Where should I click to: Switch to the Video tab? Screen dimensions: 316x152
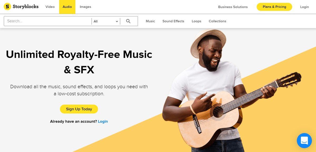coord(50,7)
